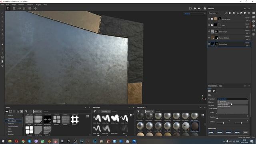Viewport: 256px width, 144px height.
Task: Click the Shelf search field
Action: tap(66, 112)
